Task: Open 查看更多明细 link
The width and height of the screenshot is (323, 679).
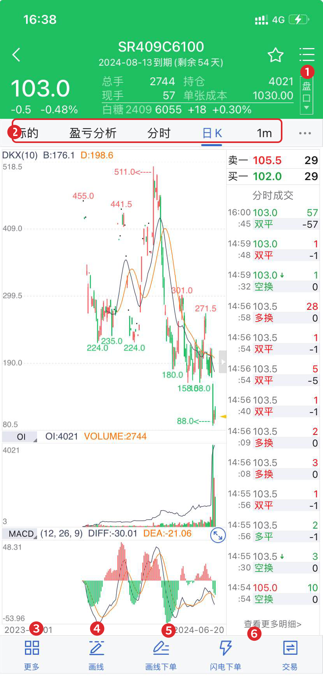Action: [273, 624]
